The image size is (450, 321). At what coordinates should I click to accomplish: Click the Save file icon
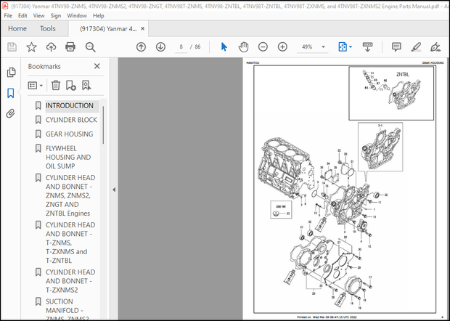coord(12,46)
